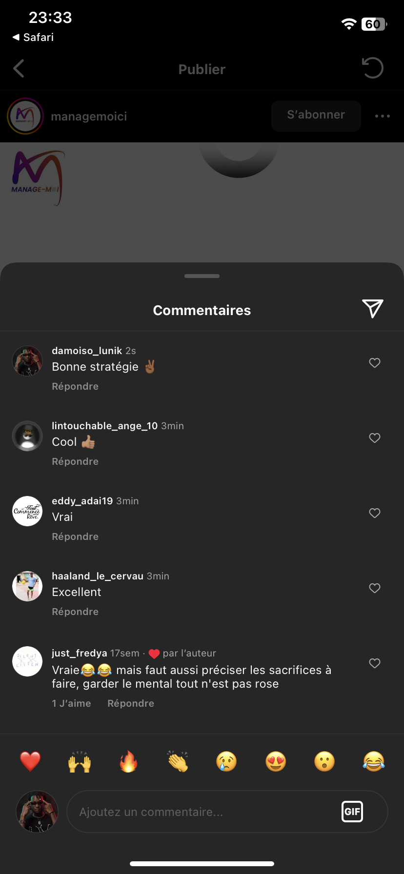Image resolution: width=404 pixels, height=874 pixels.
Task: Tap the red heart emoji reaction
Action: point(30,761)
